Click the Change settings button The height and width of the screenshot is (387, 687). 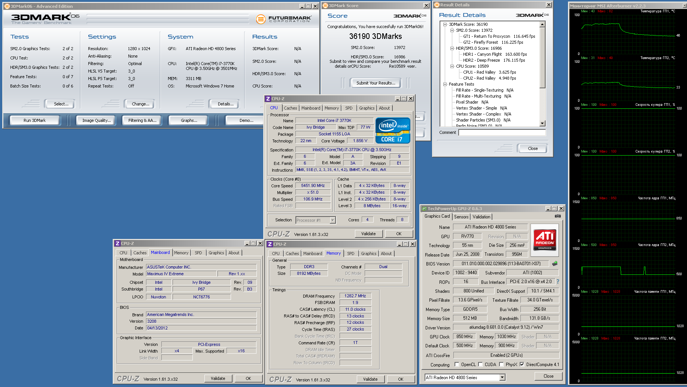point(140,104)
